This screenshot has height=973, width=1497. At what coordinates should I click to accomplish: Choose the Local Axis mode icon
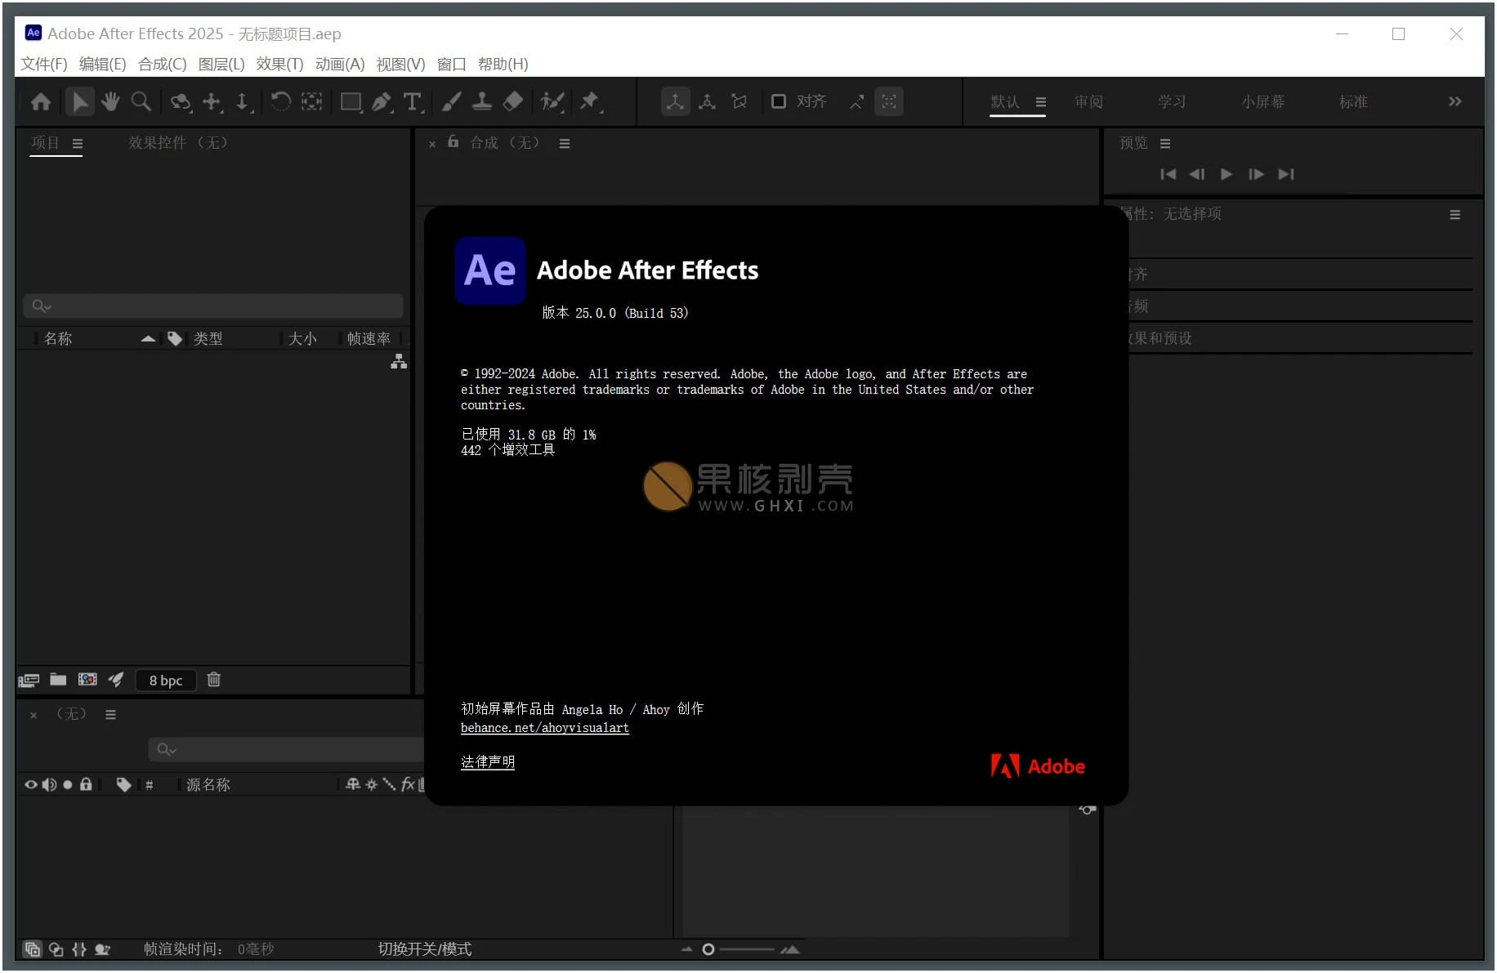pyautogui.click(x=676, y=102)
